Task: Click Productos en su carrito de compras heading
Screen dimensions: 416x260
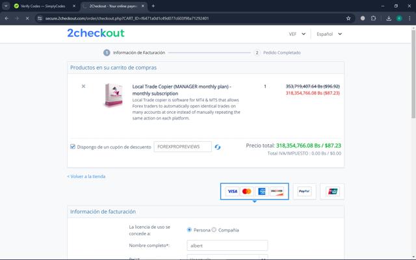Action: (x=113, y=68)
